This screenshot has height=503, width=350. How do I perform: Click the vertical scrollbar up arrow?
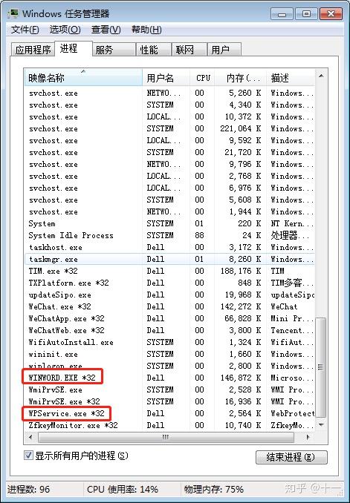(321, 76)
